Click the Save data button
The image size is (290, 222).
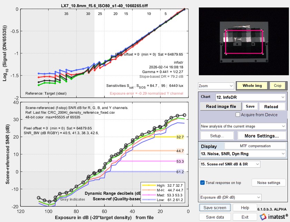tap(215, 217)
